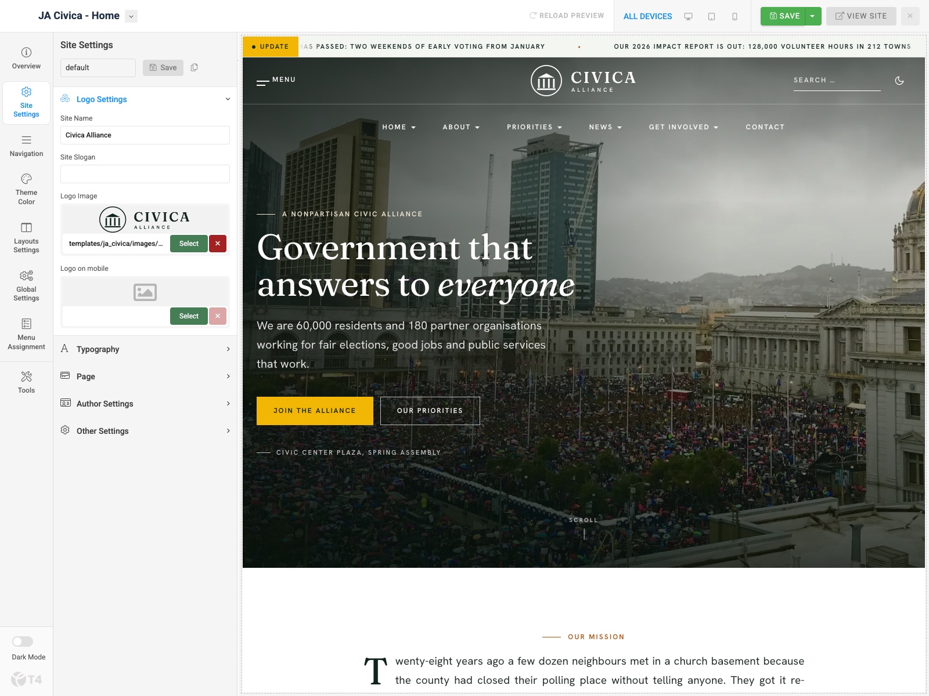Viewport: 929px width, 696px height.
Task: Select Site Settings in sidebar
Action: tap(26, 102)
